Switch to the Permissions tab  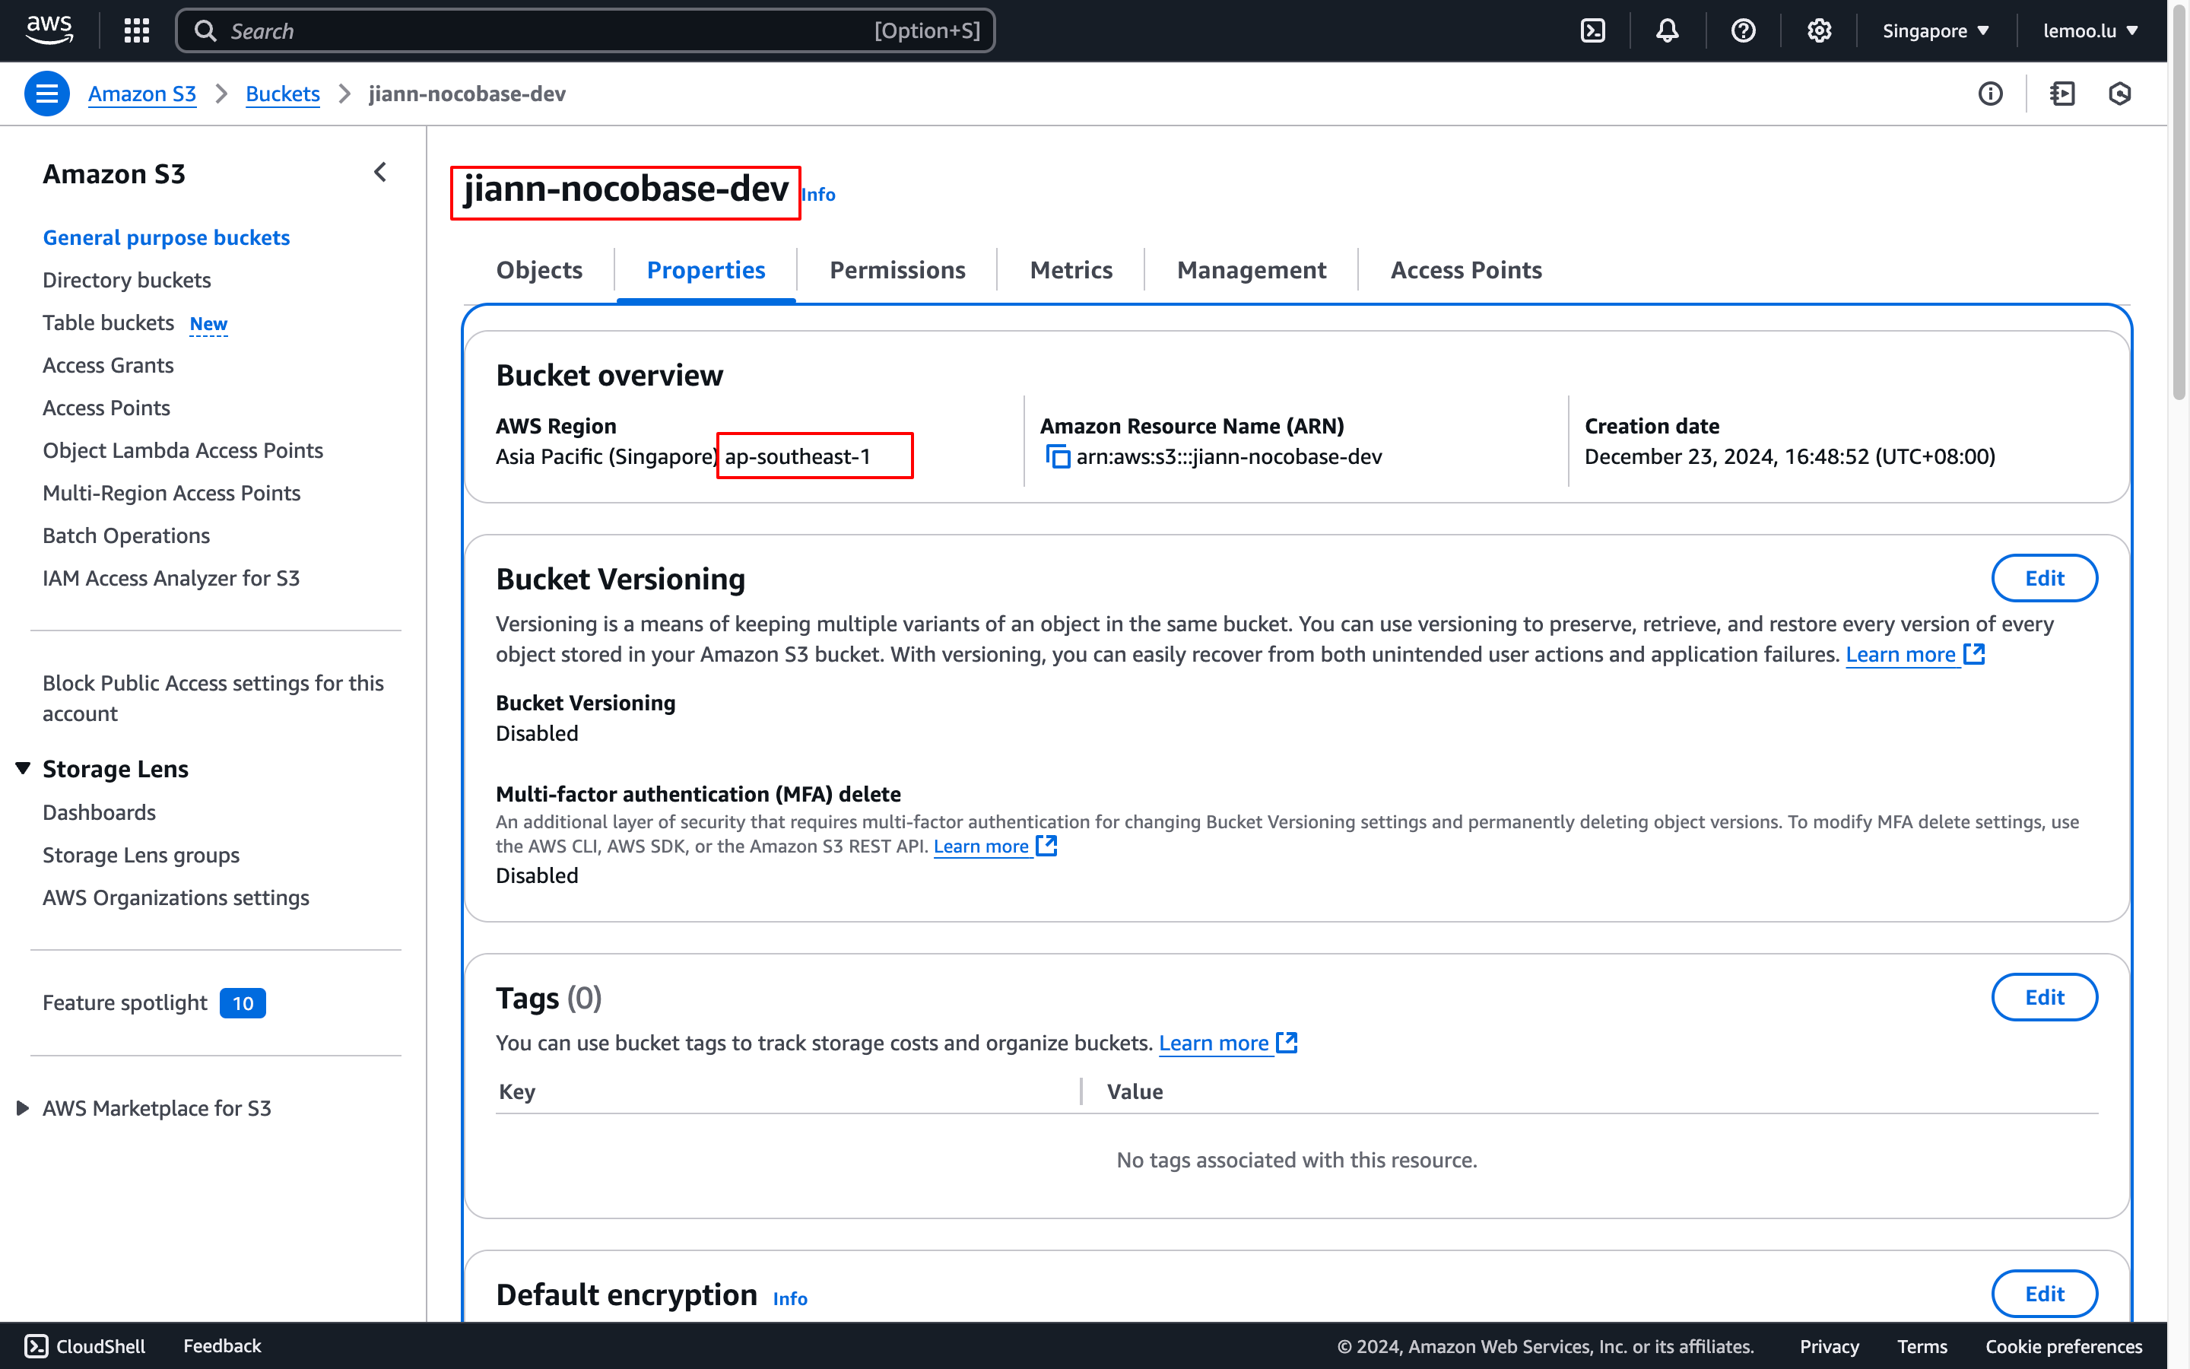(897, 270)
